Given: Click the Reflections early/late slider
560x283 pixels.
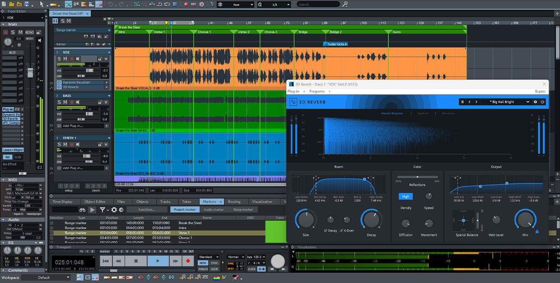Looking at the screenshot, I should pos(417,177).
